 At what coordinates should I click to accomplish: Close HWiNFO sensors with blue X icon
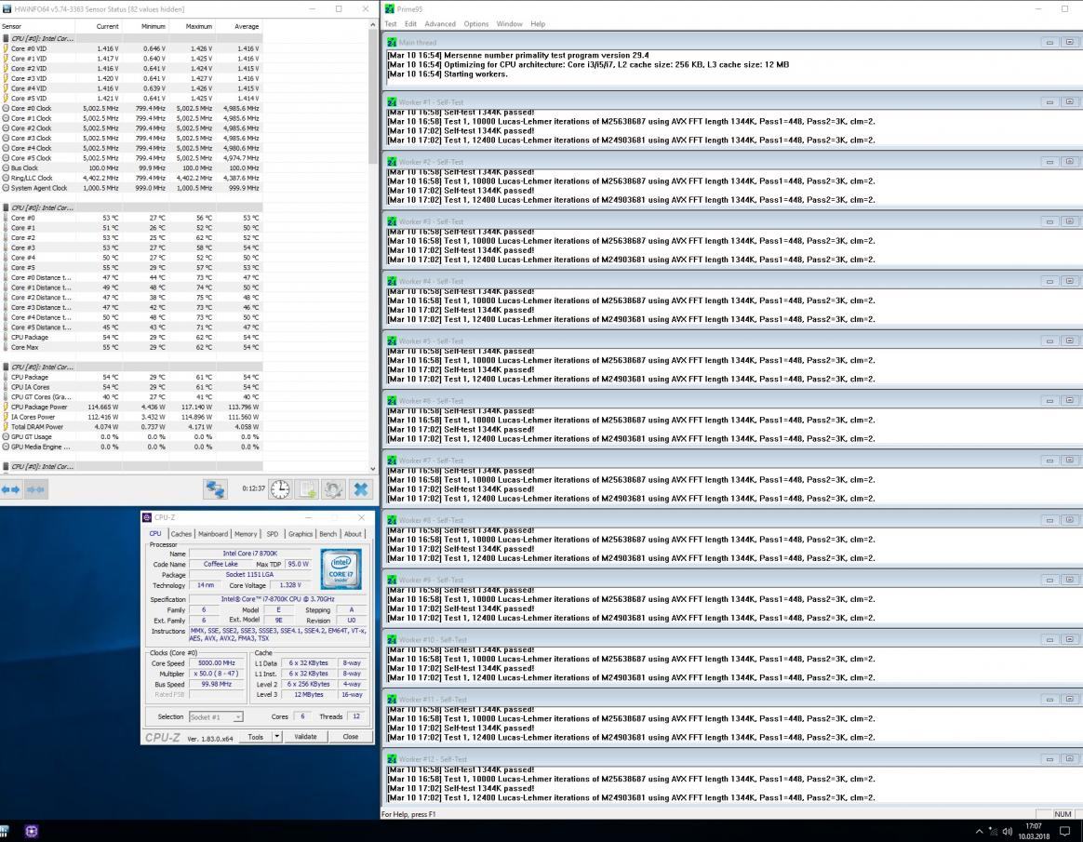[x=360, y=489]
